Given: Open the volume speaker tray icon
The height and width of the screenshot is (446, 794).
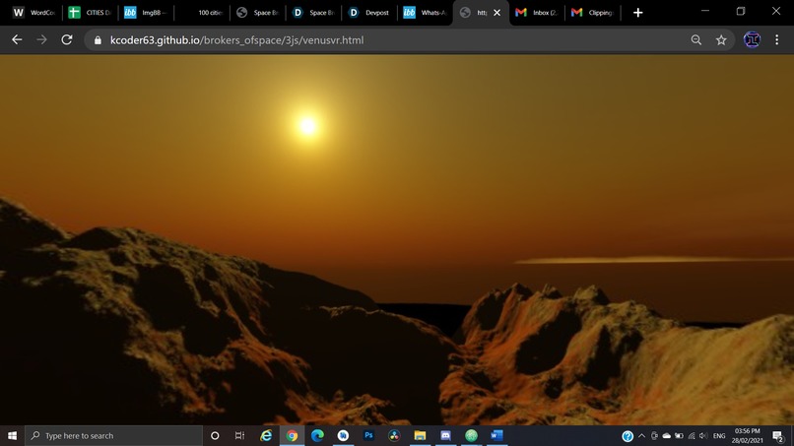Looking at the screenshot, I should coord(703,436).
